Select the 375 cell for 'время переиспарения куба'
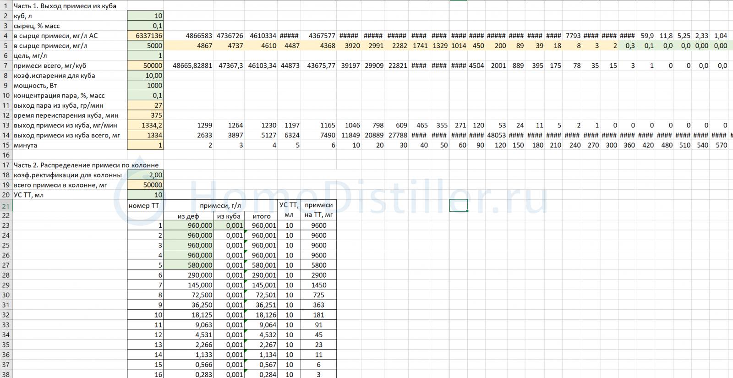Viewport: 733px width, 378px height. point(145,115)
